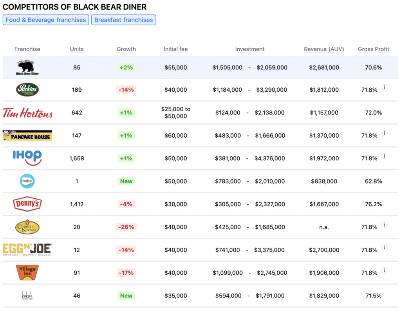Click the Original Pancake House logo
Screen dimensions: 401x312
point(27,135)
